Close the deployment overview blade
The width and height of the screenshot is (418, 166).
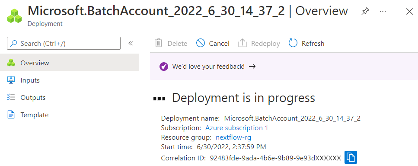click(409, 12)
